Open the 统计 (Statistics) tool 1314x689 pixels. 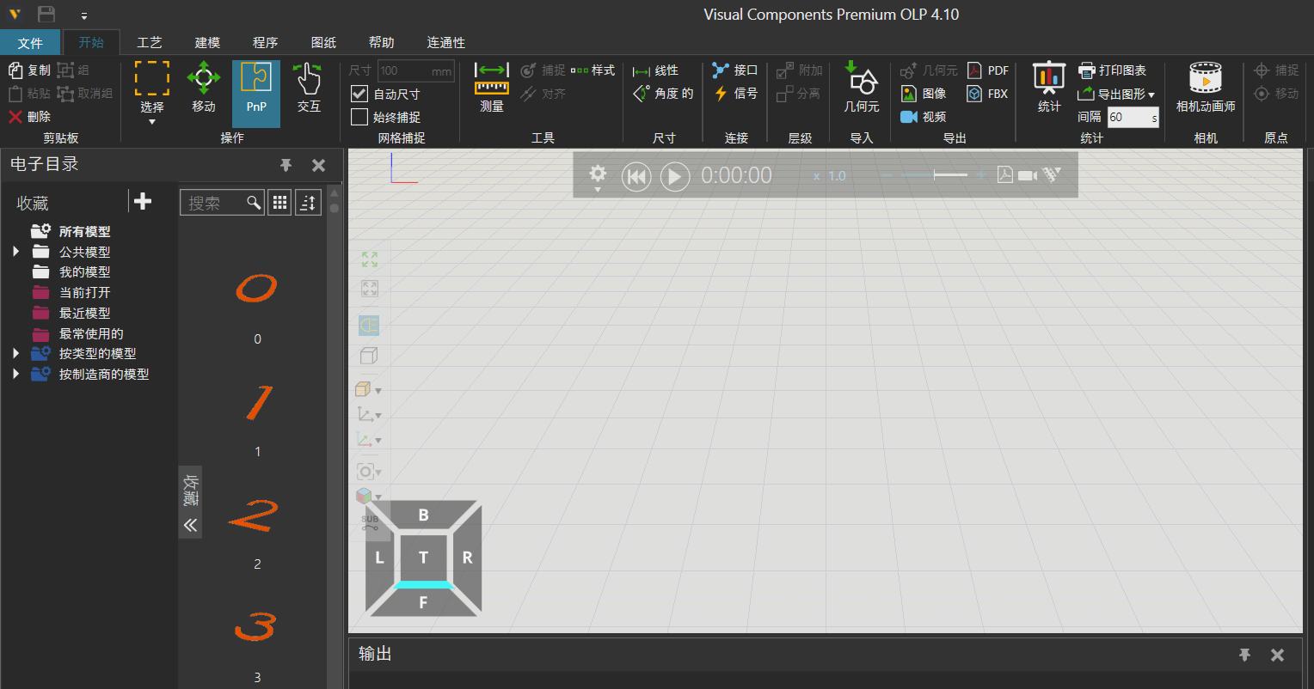pos(1049,87)
